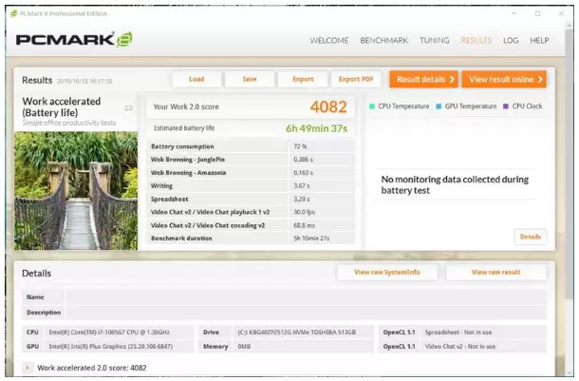Screen dimensions: 579x381
Task: Toggle the CPU Clock legend marker
Action: tap(508, 106)
